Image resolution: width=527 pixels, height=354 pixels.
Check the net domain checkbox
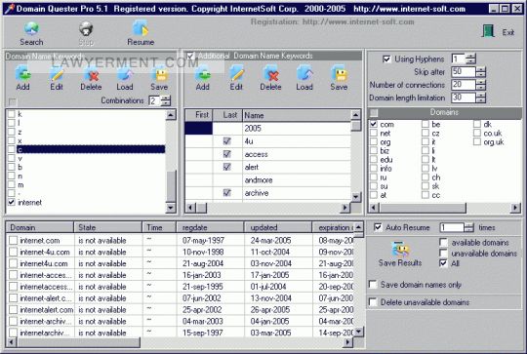374,133
